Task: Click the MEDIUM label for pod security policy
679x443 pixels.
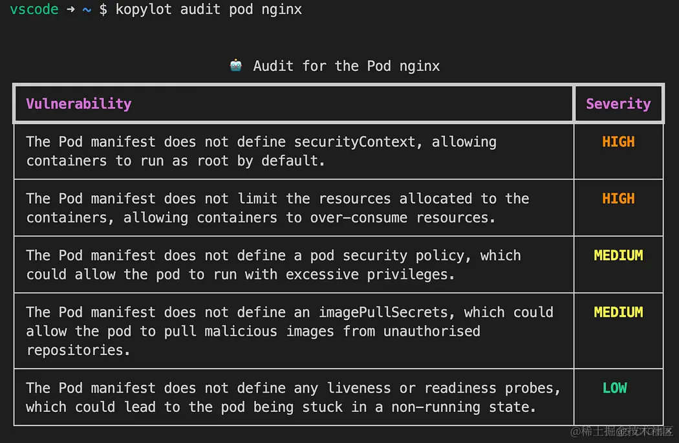Action: (618, 255)
